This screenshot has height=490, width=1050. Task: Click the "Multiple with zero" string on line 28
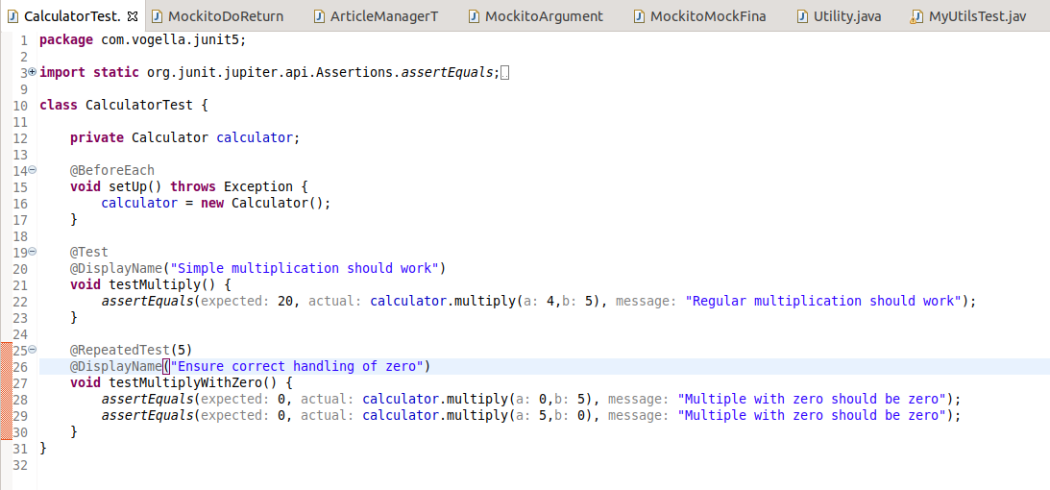click(813, 399)
